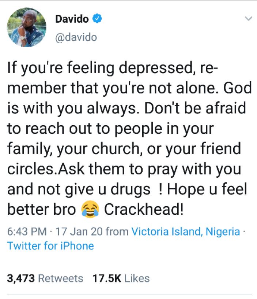
Task: Open the Likes label list
Action: 137,278
